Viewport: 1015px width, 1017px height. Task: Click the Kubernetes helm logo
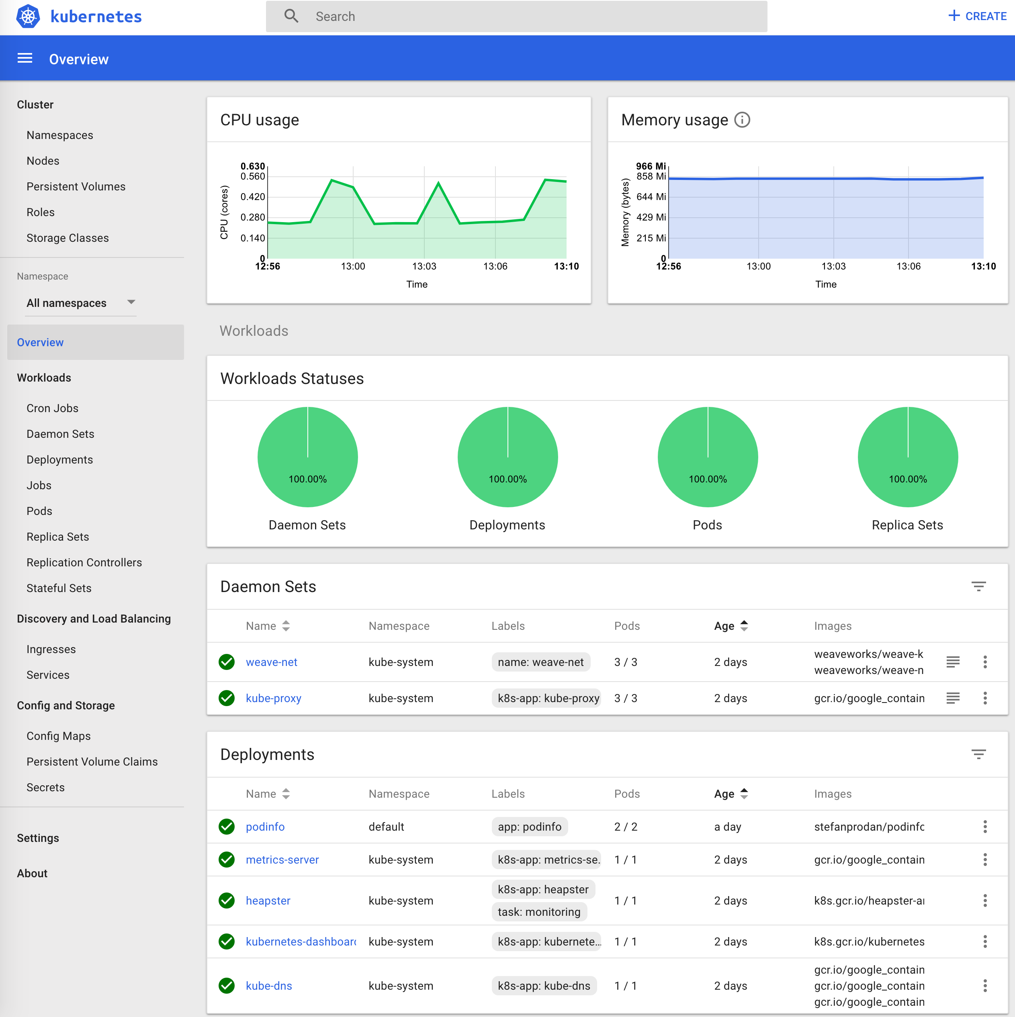(x=28, y=16)
